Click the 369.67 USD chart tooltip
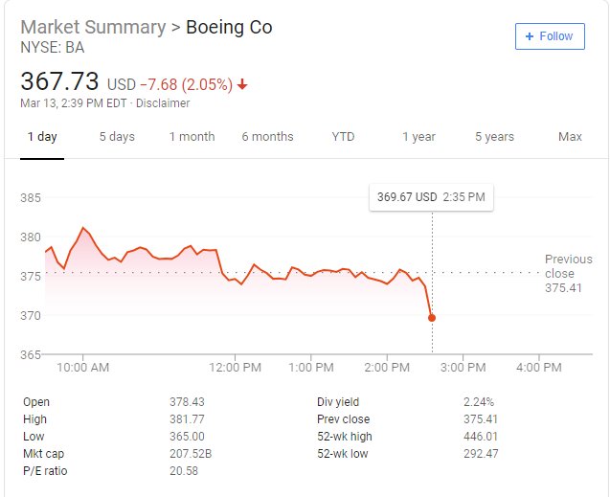Viewport: 610px width, 497px height. [431, 197]
